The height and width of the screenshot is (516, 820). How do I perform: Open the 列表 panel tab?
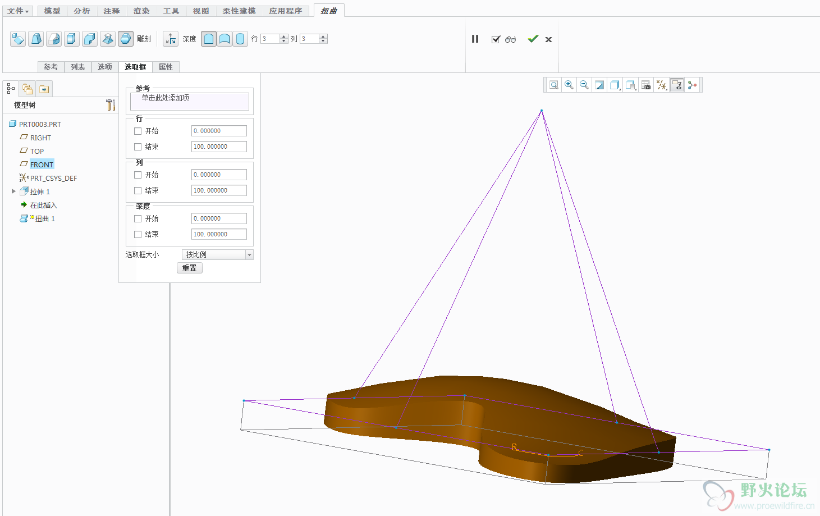(78, 67)
